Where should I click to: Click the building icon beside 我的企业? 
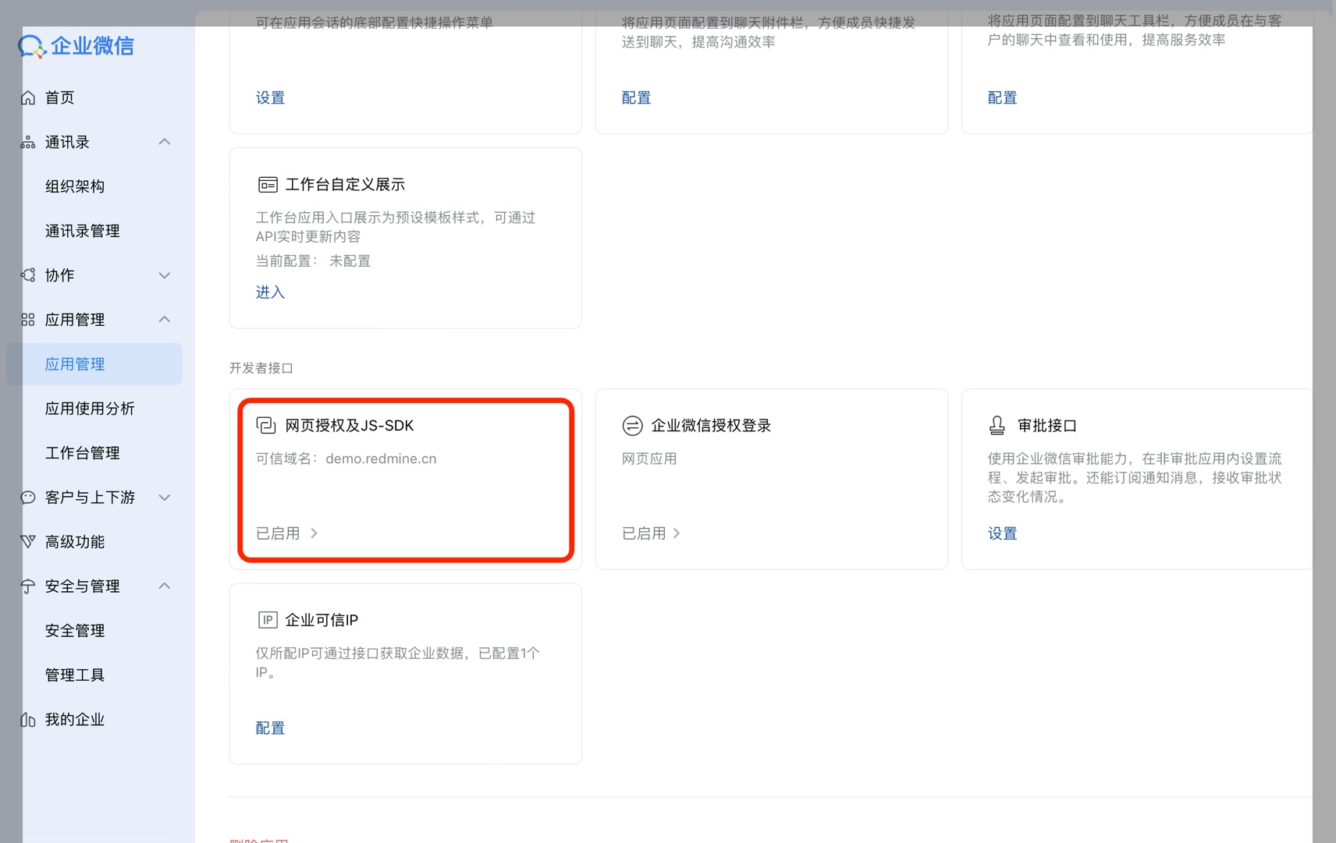pyautogui.click(x=28, y=720)
